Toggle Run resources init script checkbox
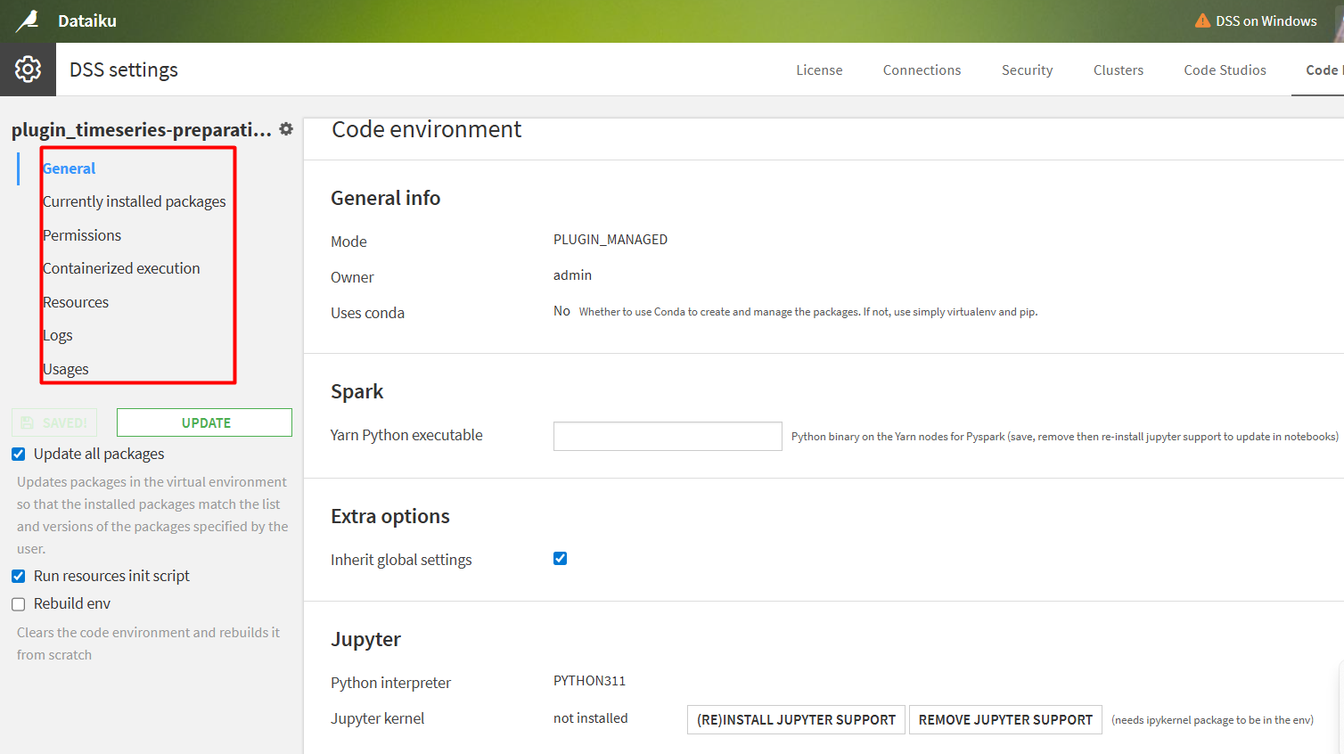Viewport: 1344px width, 754px height. point(19,577)
